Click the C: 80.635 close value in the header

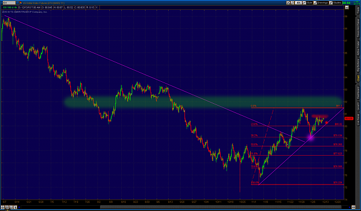coord(80,7)
